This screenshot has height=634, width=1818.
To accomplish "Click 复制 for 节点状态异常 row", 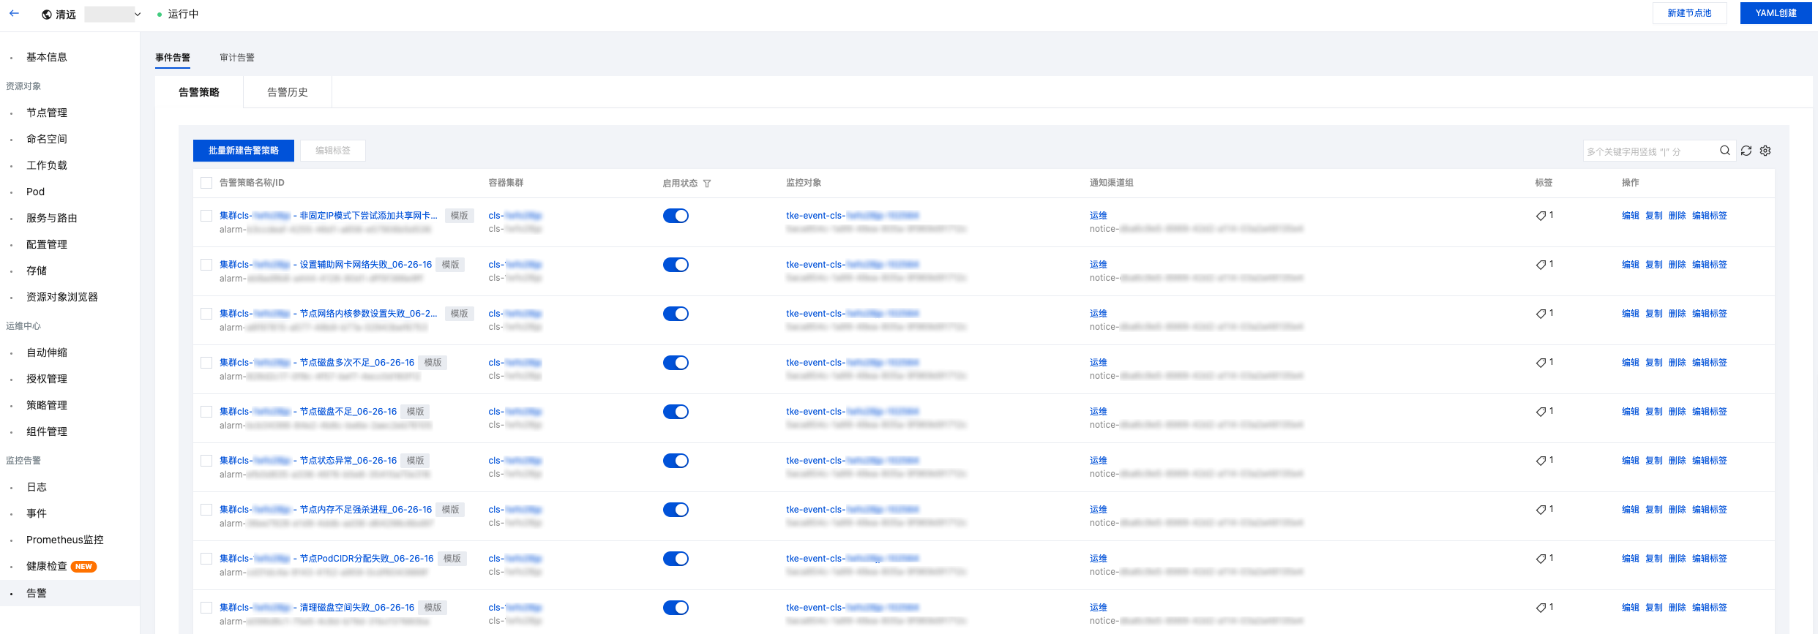I will (x=1654, y=461).
